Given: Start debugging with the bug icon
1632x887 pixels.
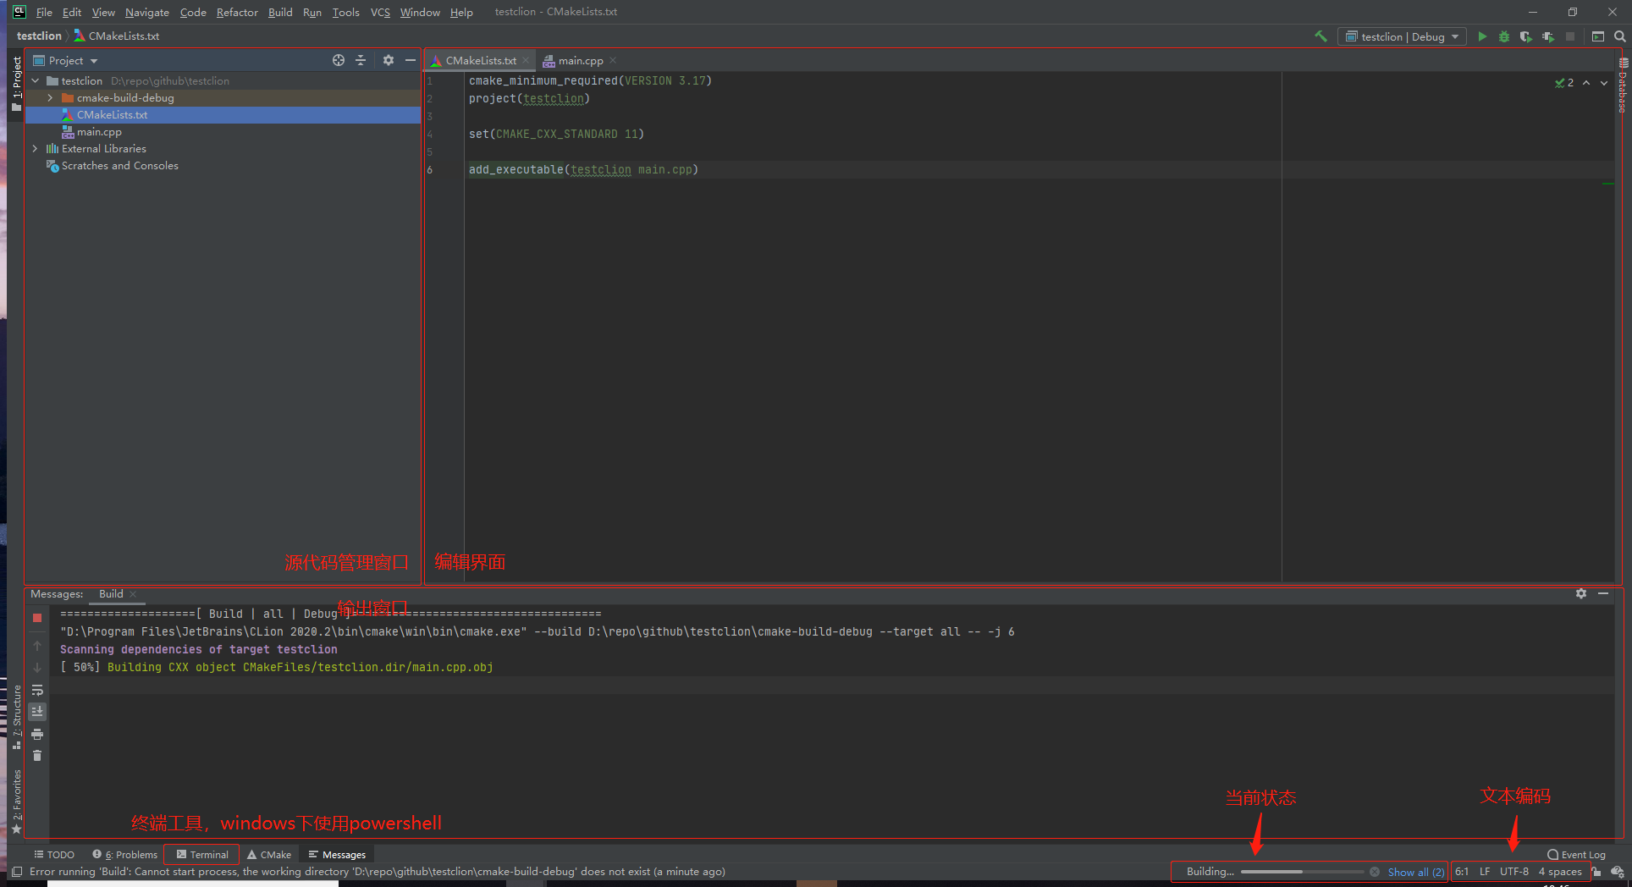Looking at the screenshot, I should tap(1504, 36).
